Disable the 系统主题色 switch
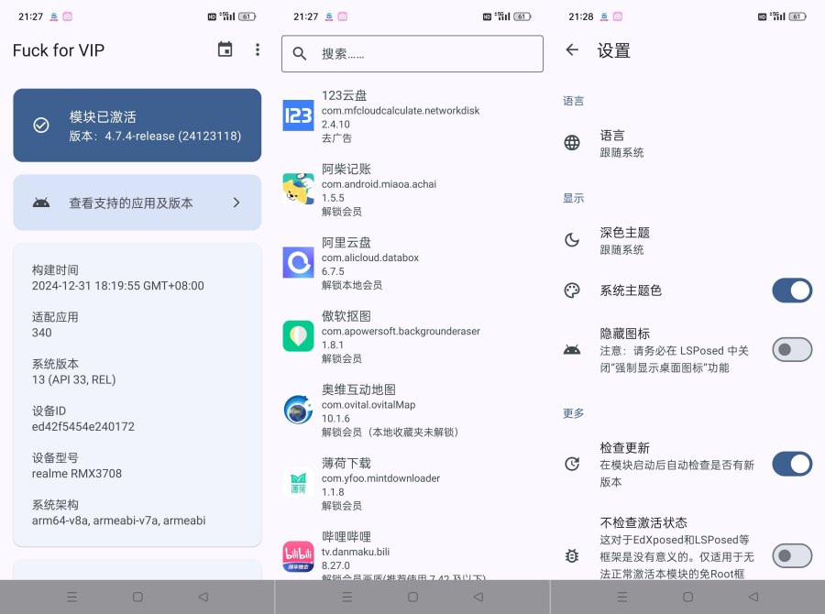Image resolution: width=825 pixels, height=614 pixels. pos(792,291)
